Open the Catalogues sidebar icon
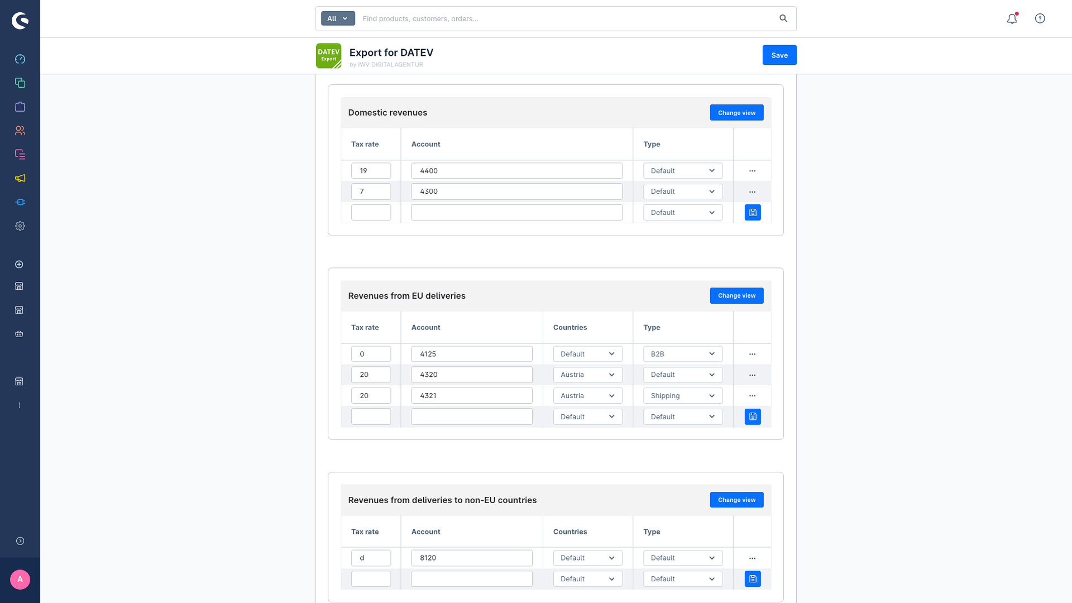Image resolution: width=1072 pixels, height=603 pixels. pos(20,83)
